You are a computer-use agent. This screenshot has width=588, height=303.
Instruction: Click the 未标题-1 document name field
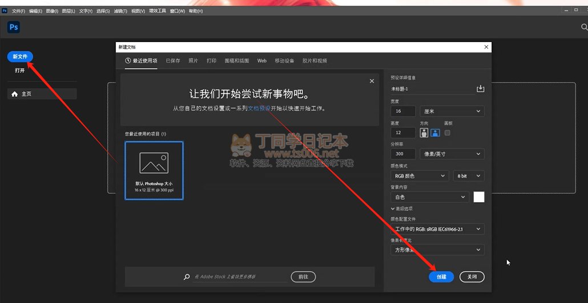pyautogui.click(x=432, y=89)
